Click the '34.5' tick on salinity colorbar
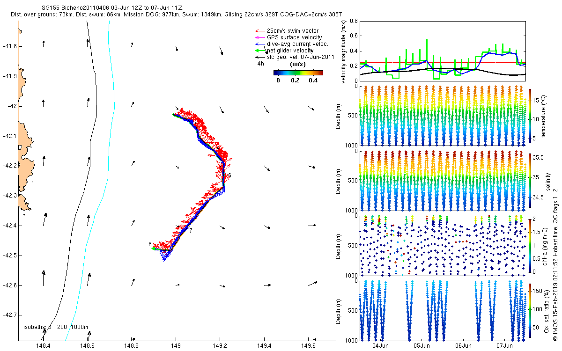This screenshot has width=562, height=351. click(538, 198)
